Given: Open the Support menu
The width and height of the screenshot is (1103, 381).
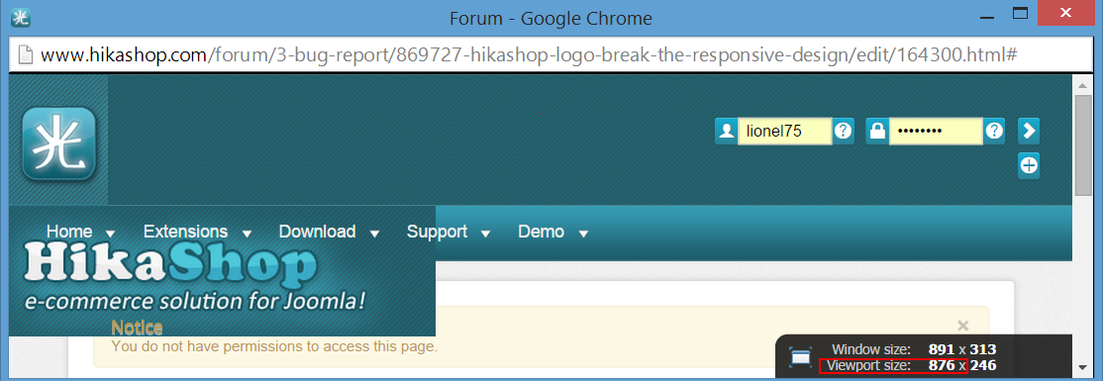Looking at the screenshot, I should click(437, 232).
